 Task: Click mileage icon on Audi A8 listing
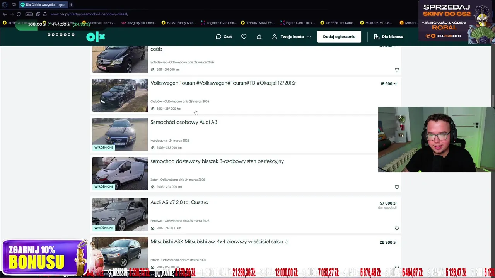[x=152, y=148]
